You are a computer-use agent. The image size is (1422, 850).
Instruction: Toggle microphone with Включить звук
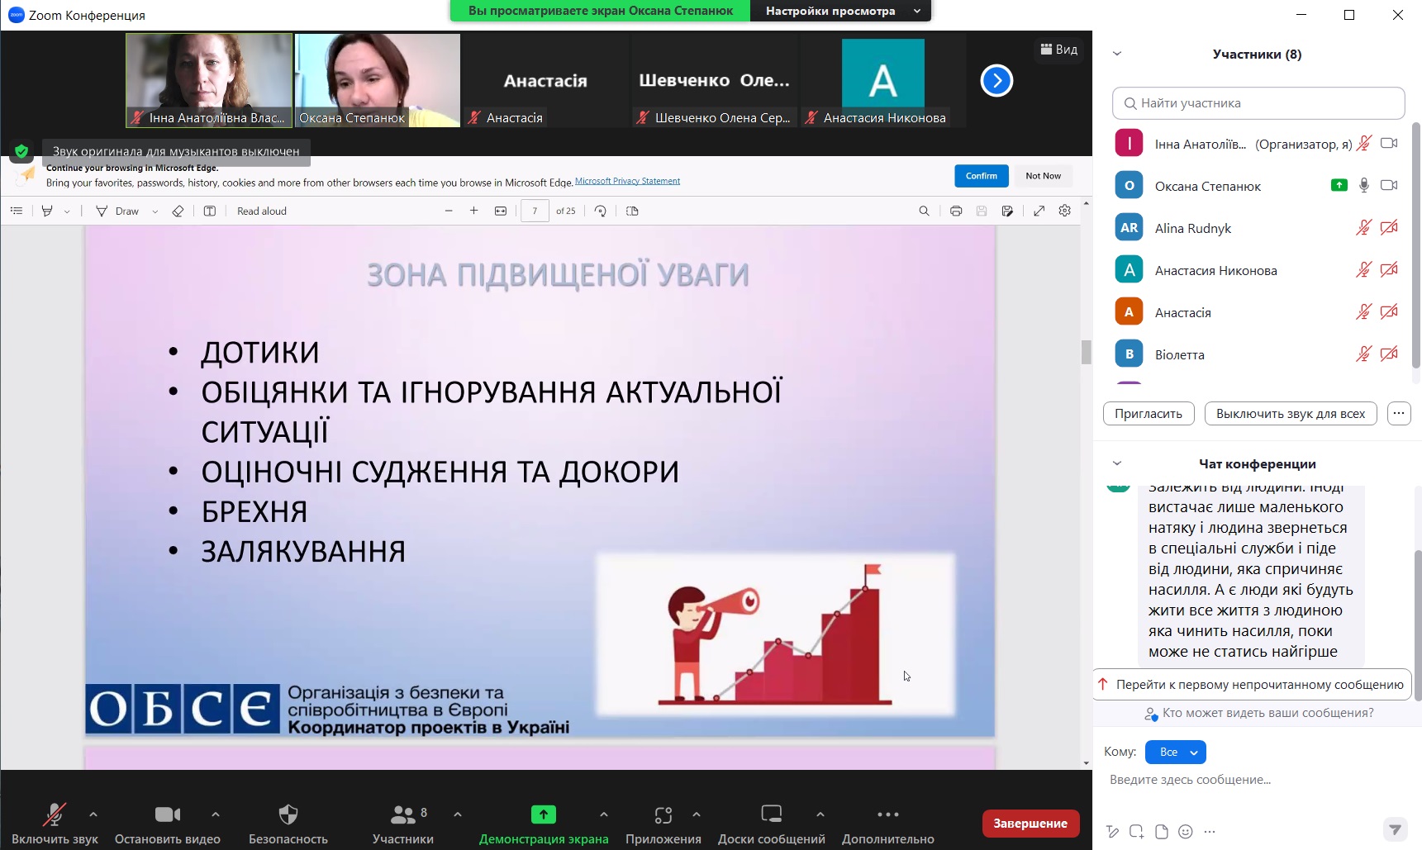coord(55,824)
